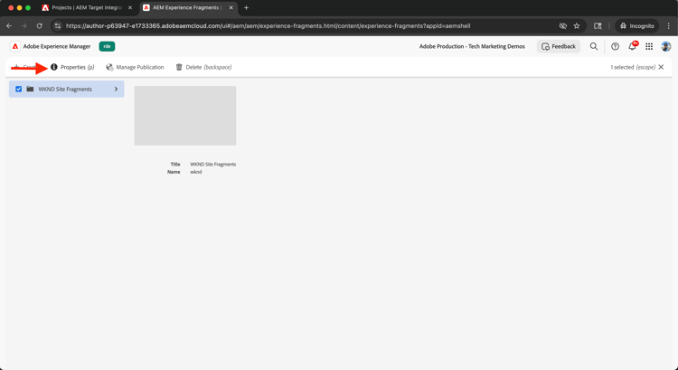The width and height of the screenshot is (678, 370).
Task: Delete the selected folder
Action: (x=203, y=67)
